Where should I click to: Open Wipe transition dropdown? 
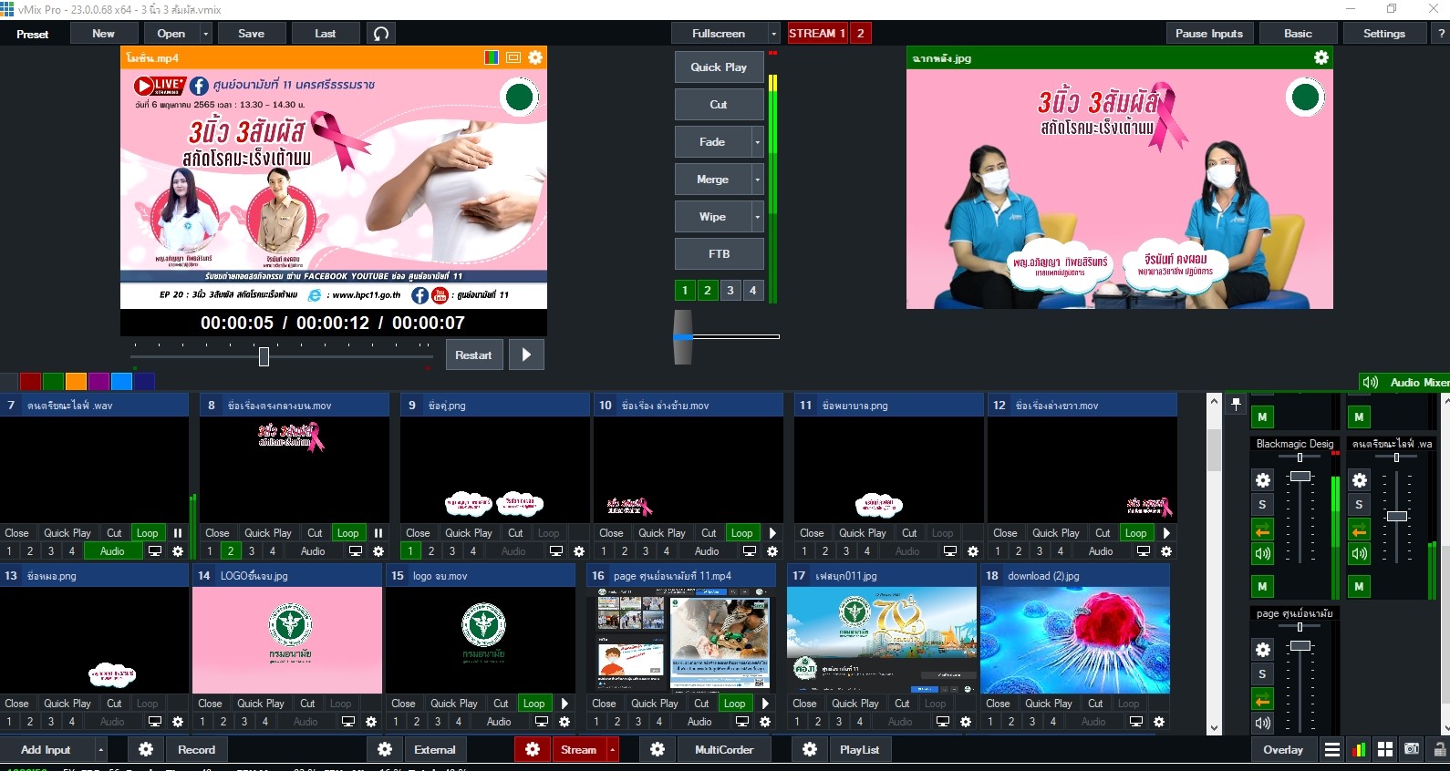click(757, 217)
